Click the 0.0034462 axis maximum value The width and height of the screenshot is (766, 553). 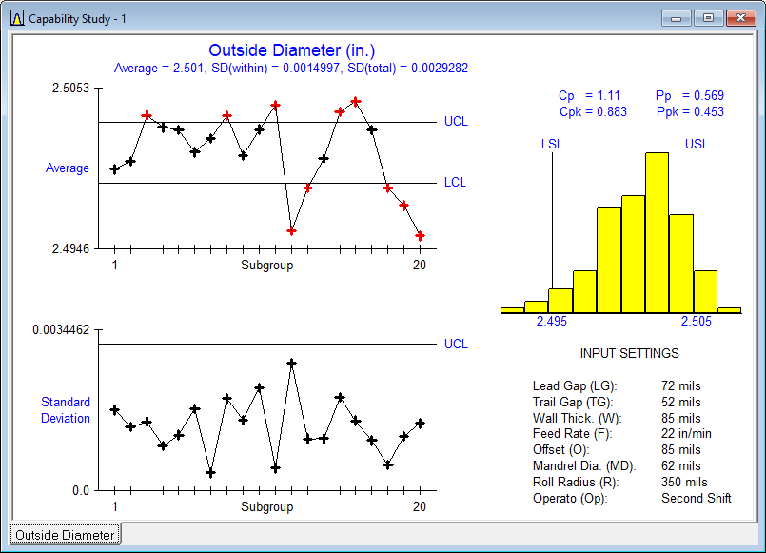(61, 329)
